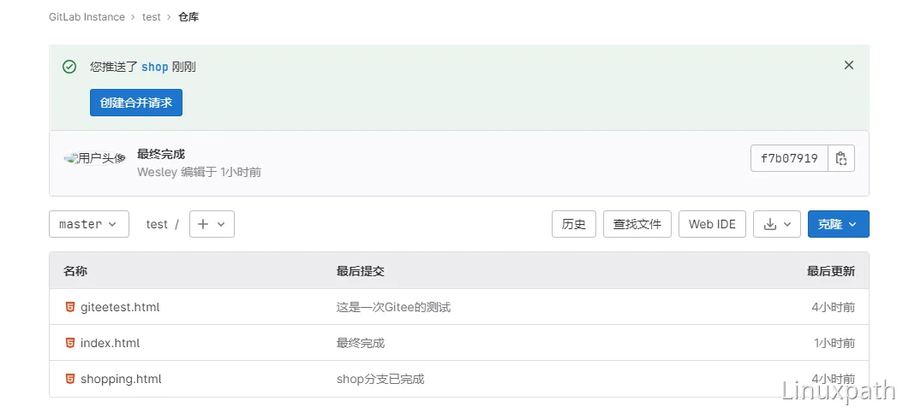This screenshot has width=903, height=413.
Task: Open the shopping.html file
Action: (x=121, y=379)
